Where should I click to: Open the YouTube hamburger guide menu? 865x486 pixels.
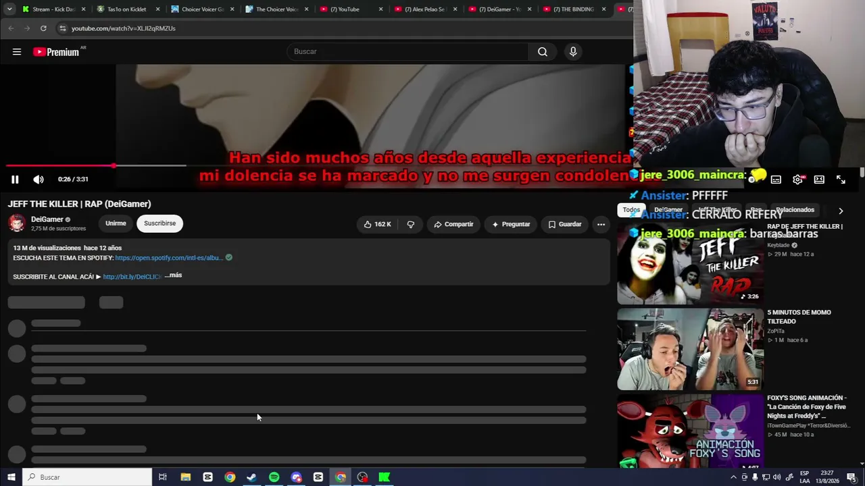[17, 51]
